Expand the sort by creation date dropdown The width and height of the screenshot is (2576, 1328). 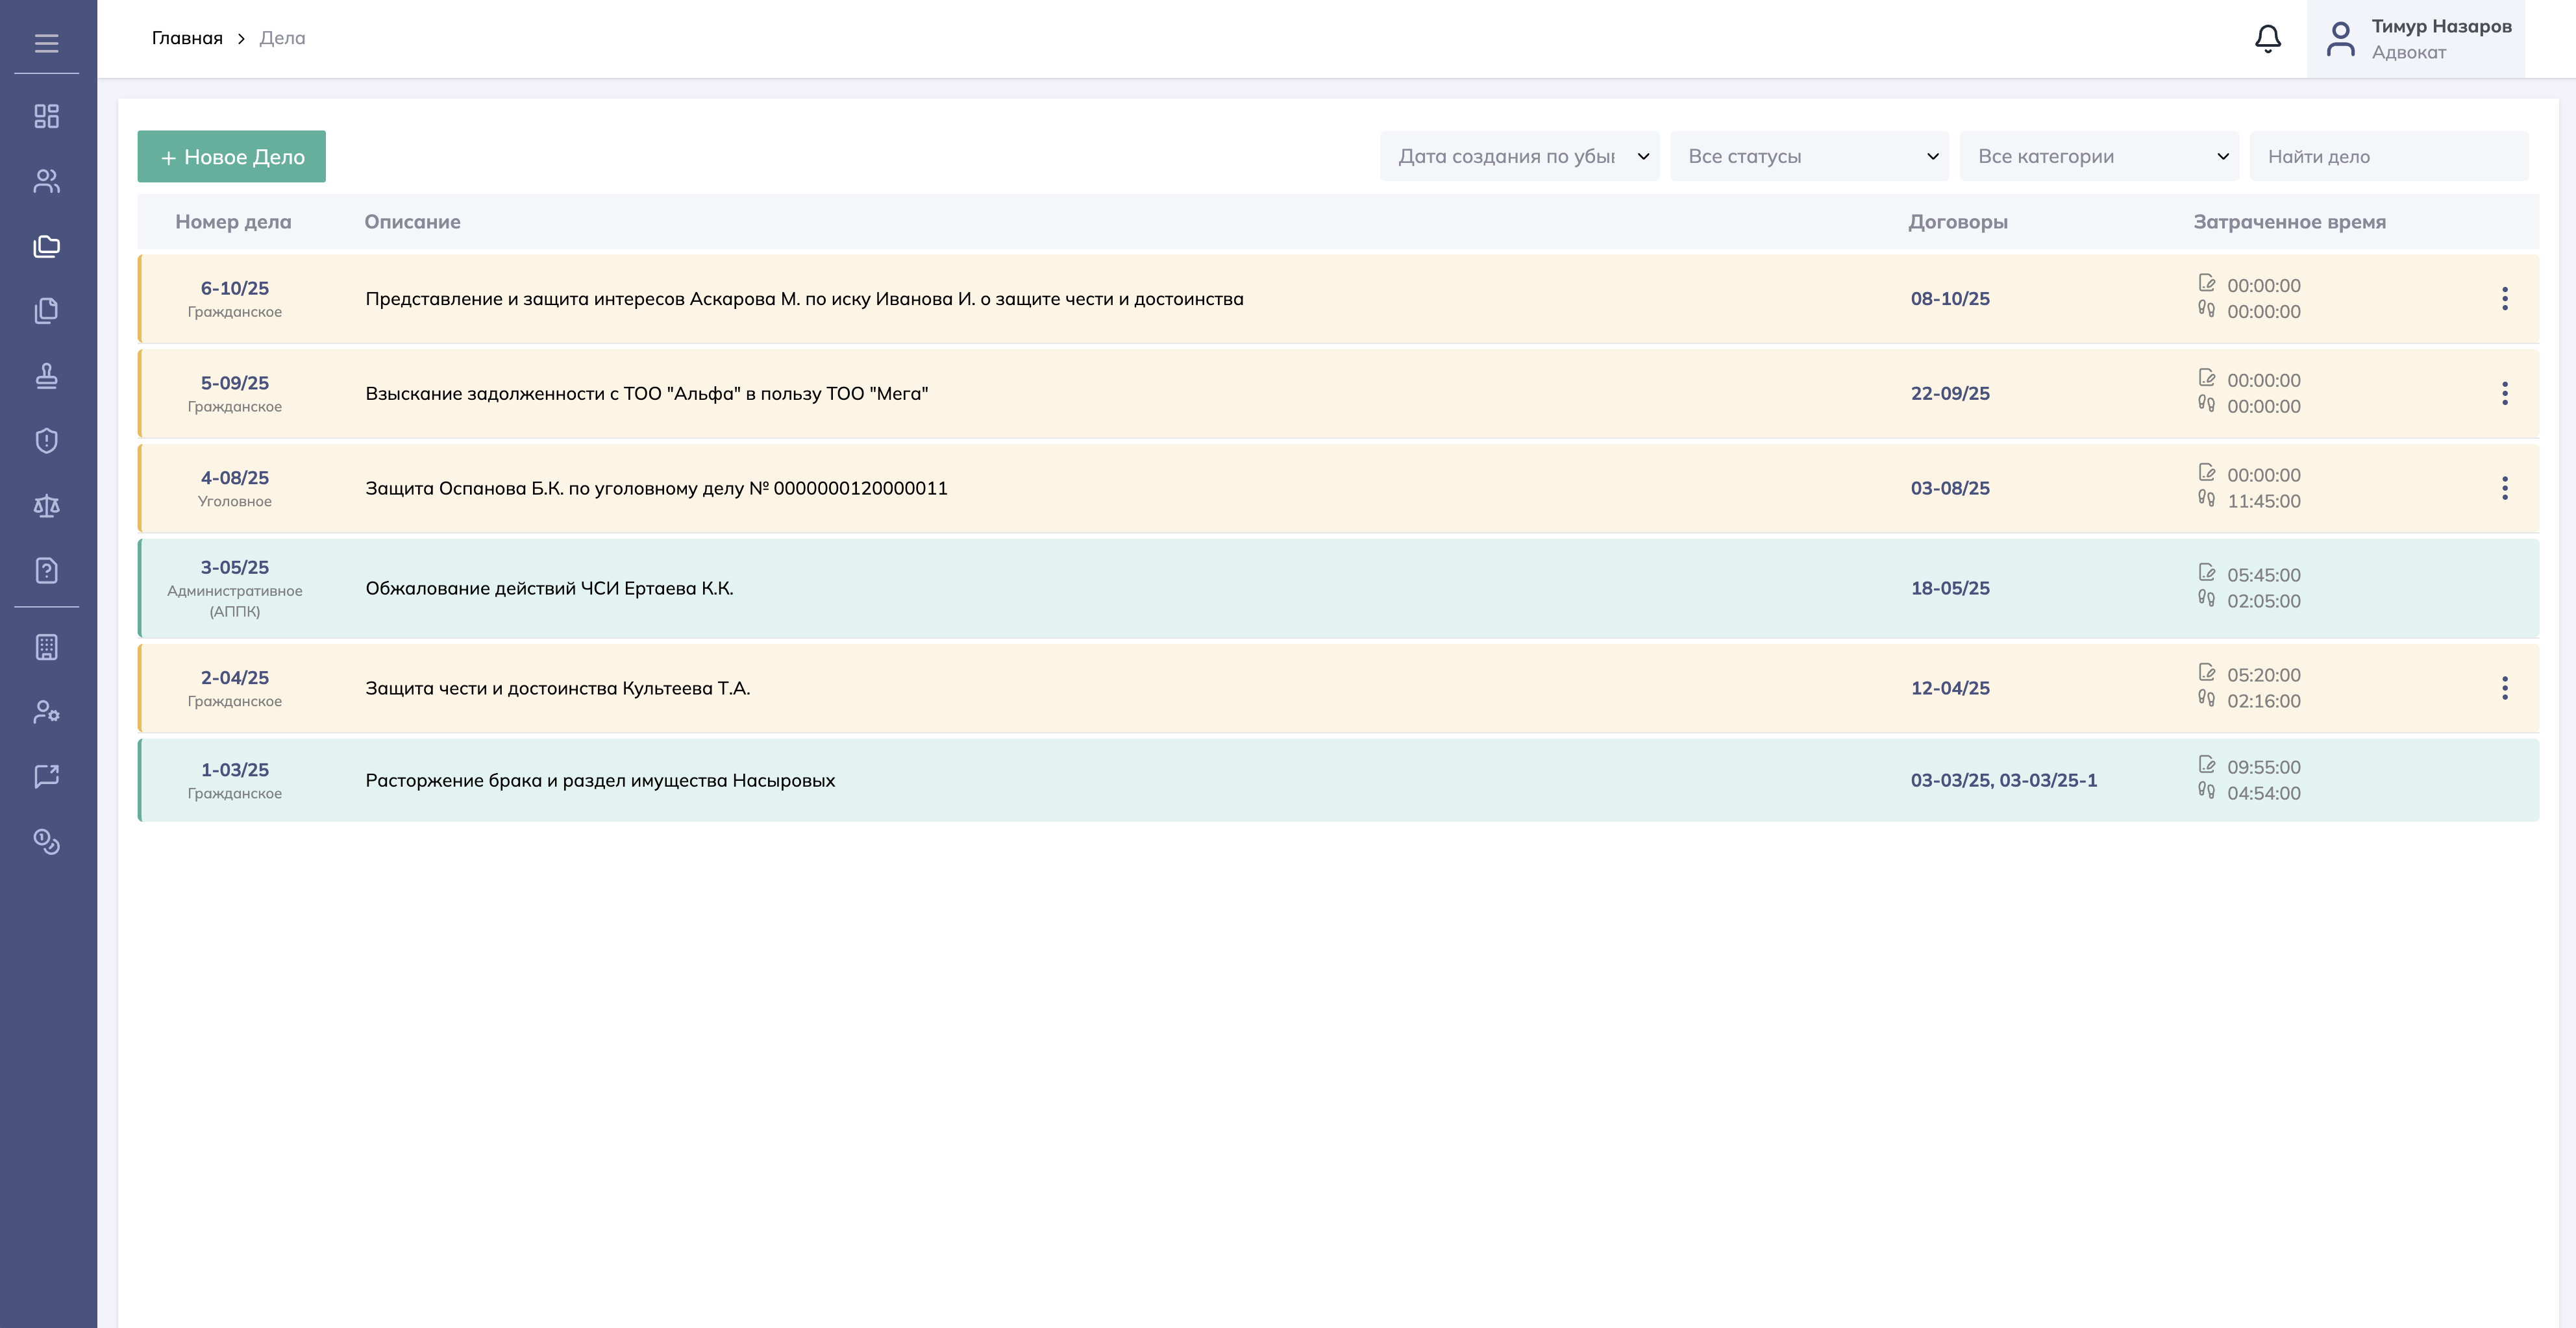point(1518,156)
